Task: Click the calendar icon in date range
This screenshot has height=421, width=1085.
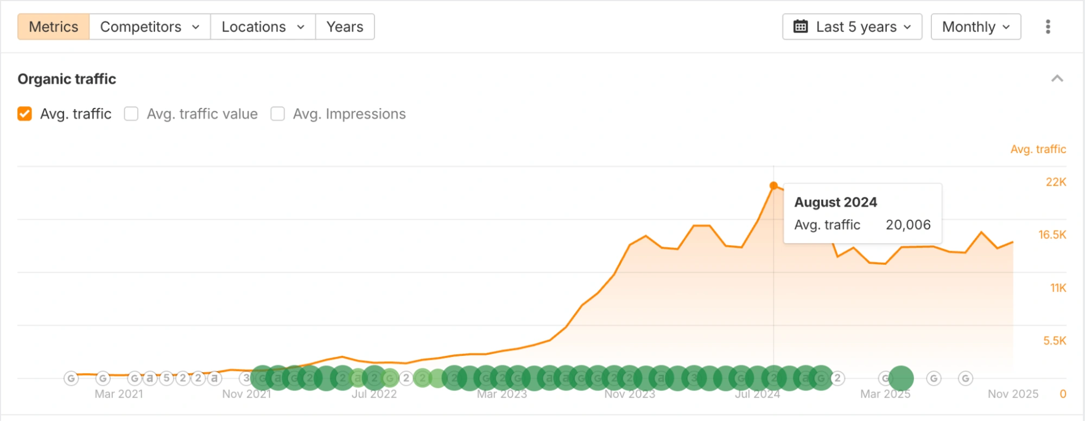Action: tap(801, 27)
